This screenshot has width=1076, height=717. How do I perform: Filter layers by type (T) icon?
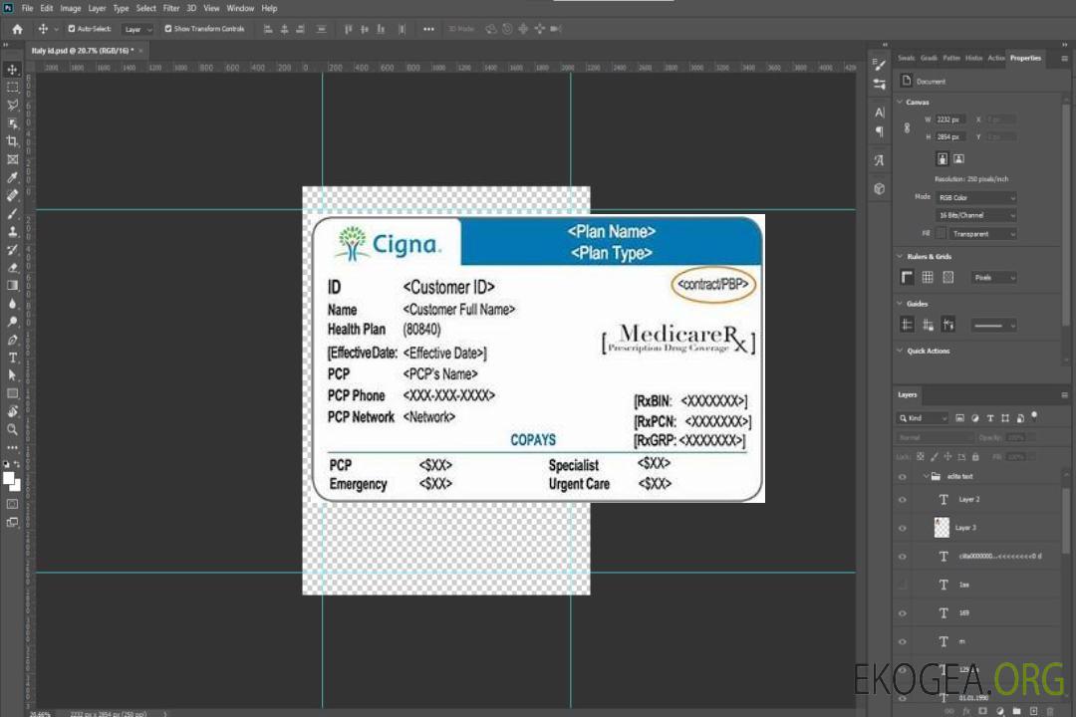pyautogui.click(x=990, y=418)
